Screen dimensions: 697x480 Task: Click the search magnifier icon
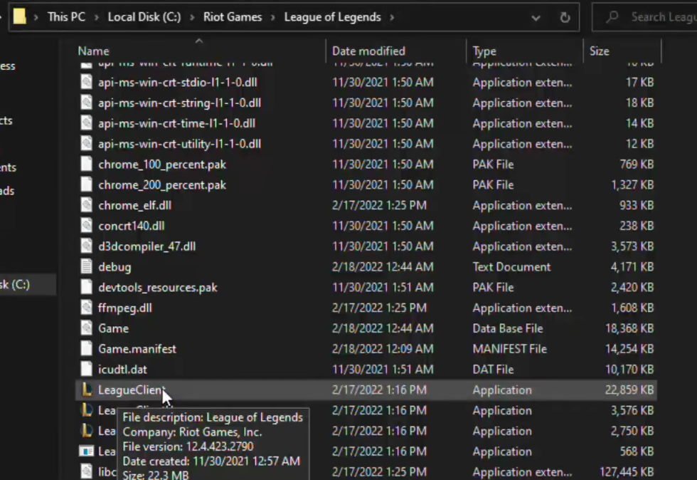(612, 17)
